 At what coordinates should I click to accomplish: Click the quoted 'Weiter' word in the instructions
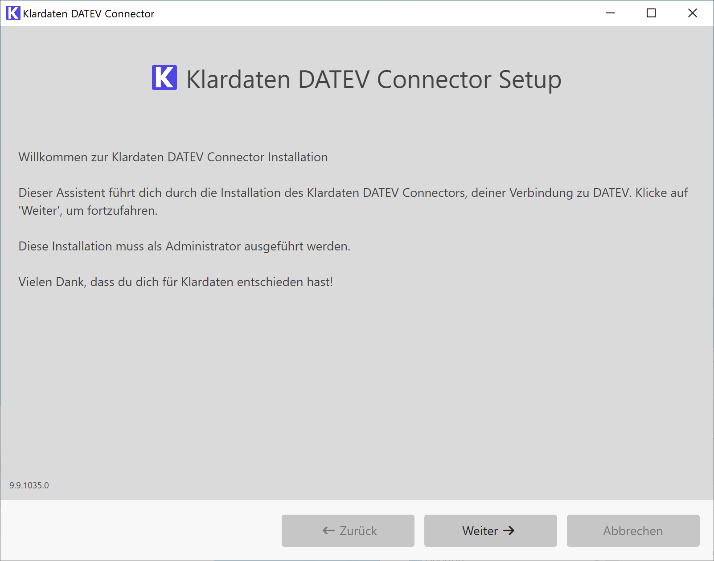tap(40, 211)
